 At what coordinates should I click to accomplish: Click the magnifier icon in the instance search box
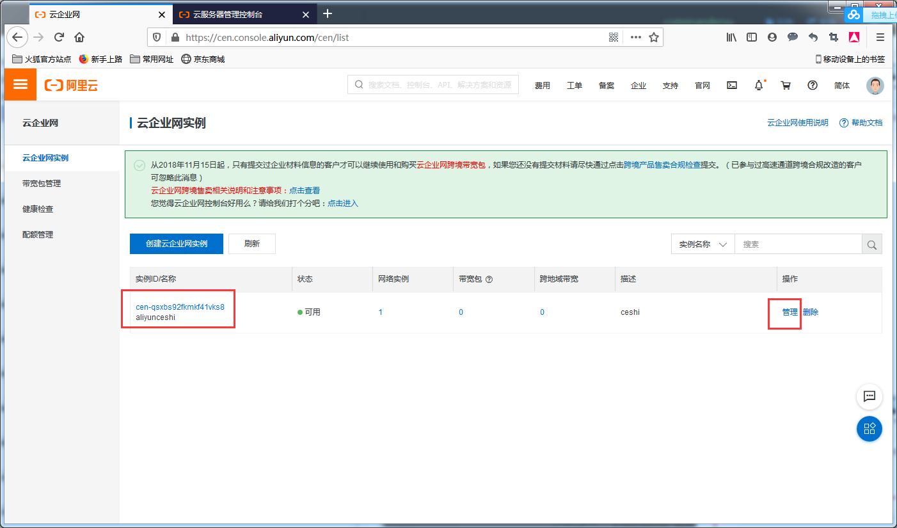pos(871,244)
